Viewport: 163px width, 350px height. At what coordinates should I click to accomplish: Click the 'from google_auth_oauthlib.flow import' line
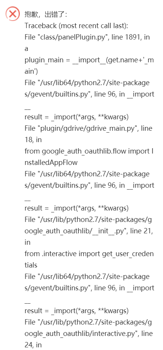coord(89,151)
